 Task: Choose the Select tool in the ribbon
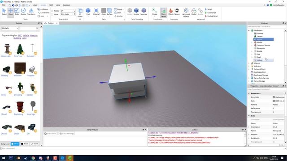click(x=4, y=12)
